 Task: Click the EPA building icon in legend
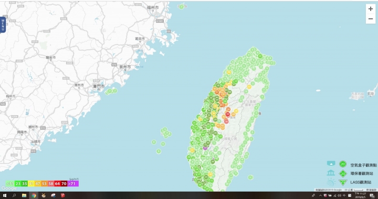331,173
